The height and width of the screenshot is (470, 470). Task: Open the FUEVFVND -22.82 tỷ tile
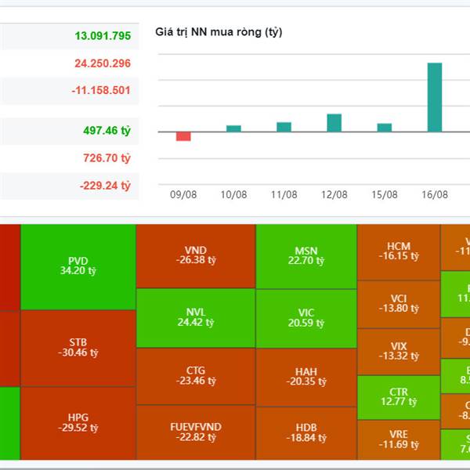tap(196, 432)
